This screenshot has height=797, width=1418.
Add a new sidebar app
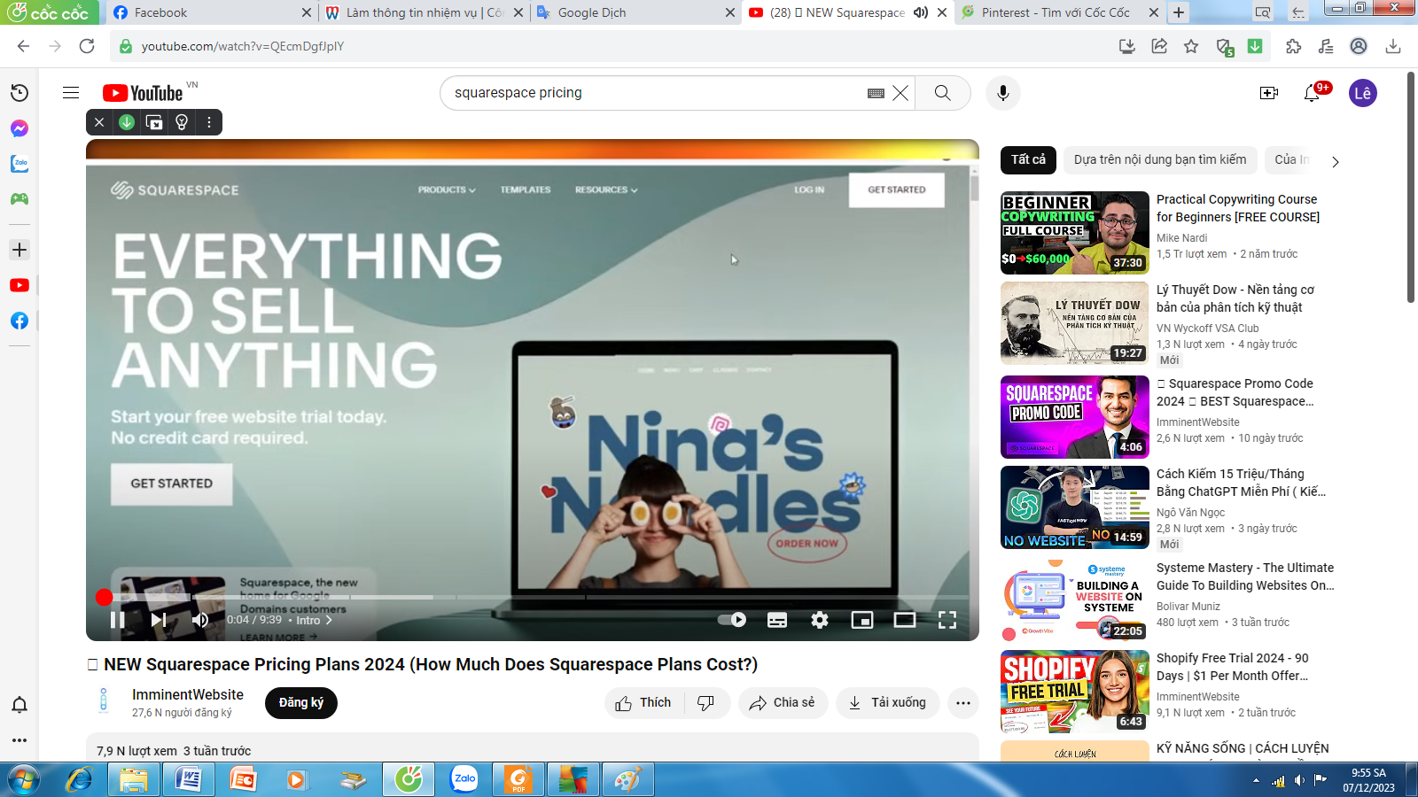tap(19, 250)
